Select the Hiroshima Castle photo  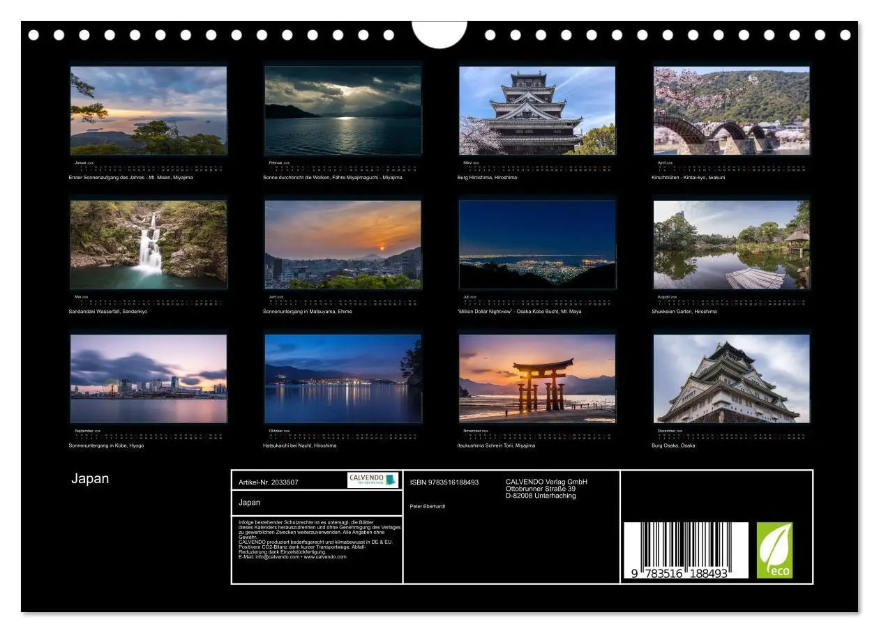[x=537, y=110]
